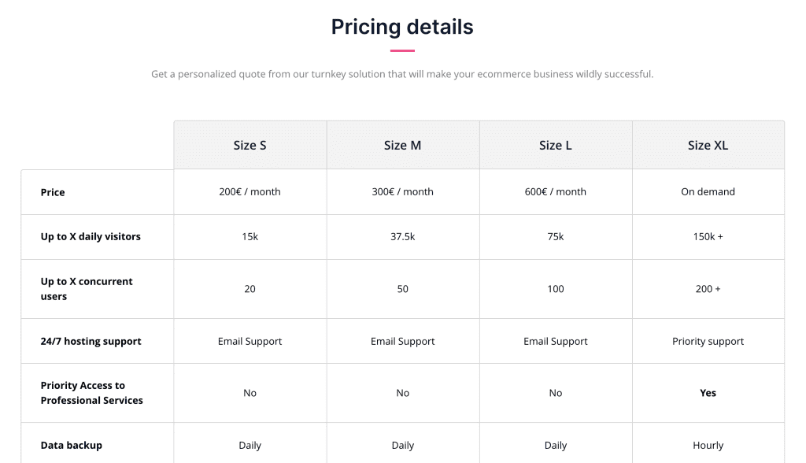The width and height of the screenshot is (806, 463).
Task: Click the Size L column header
Action: click(x=555, y=145)
